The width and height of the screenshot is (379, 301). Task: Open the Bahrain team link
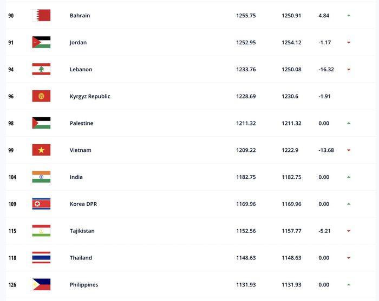tap(80, 16)
